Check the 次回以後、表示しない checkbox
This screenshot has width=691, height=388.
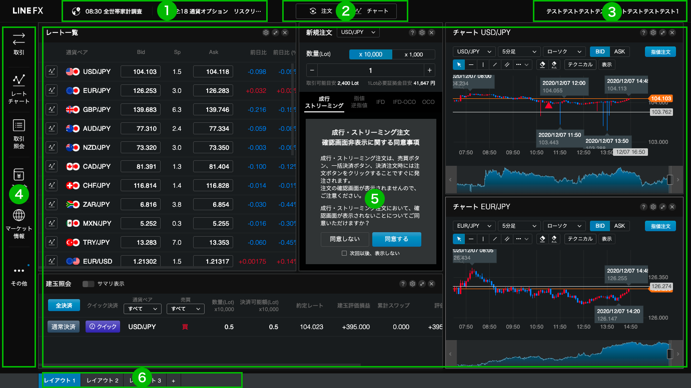coord(344,253)
